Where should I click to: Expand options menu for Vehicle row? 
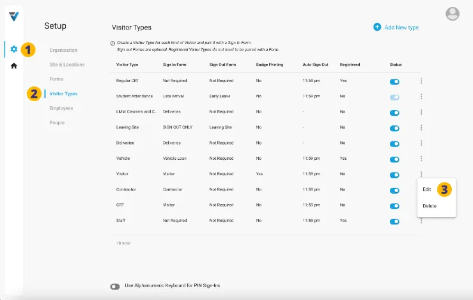pyautogui.click(x=421, y=159)
